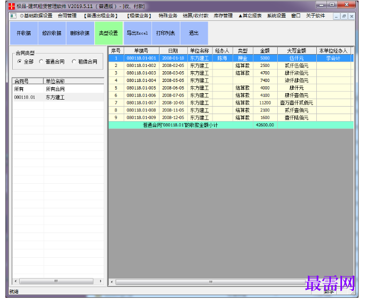This screenshot has width=365, height=300.
Task: Click the 日期 column header
Action: pos(173,51)
